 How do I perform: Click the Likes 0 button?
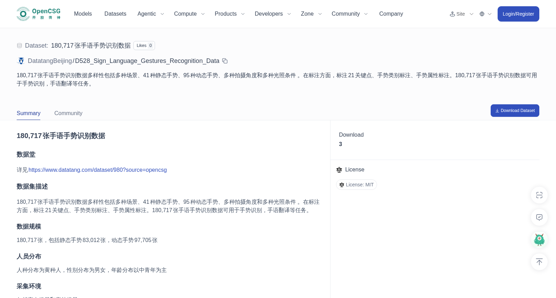pos(144,46)
